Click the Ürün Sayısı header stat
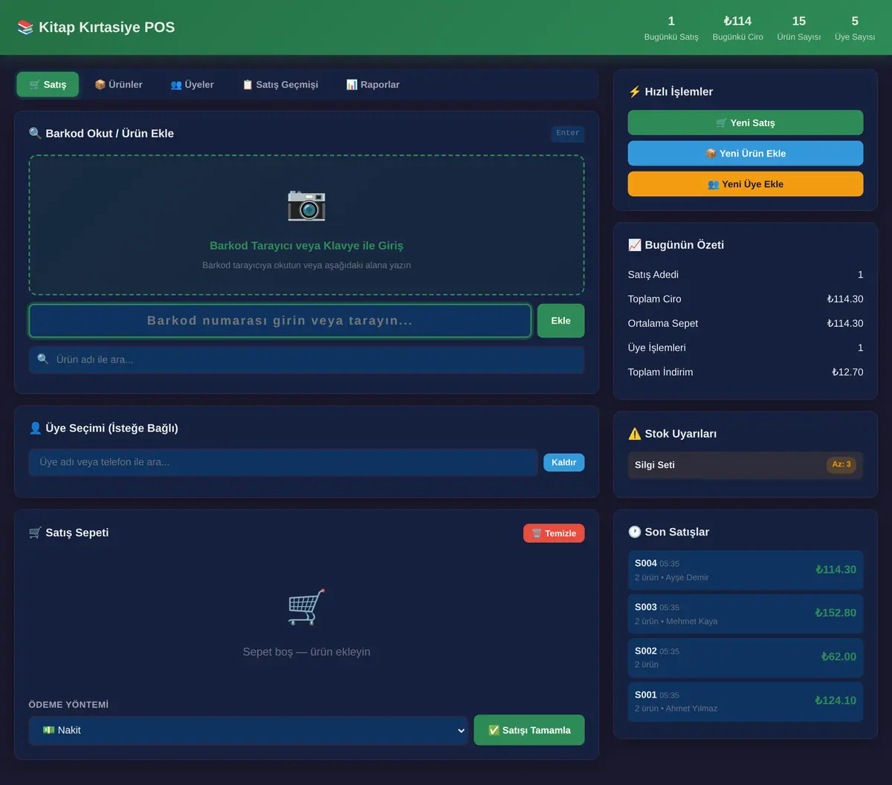 [799, 28]
